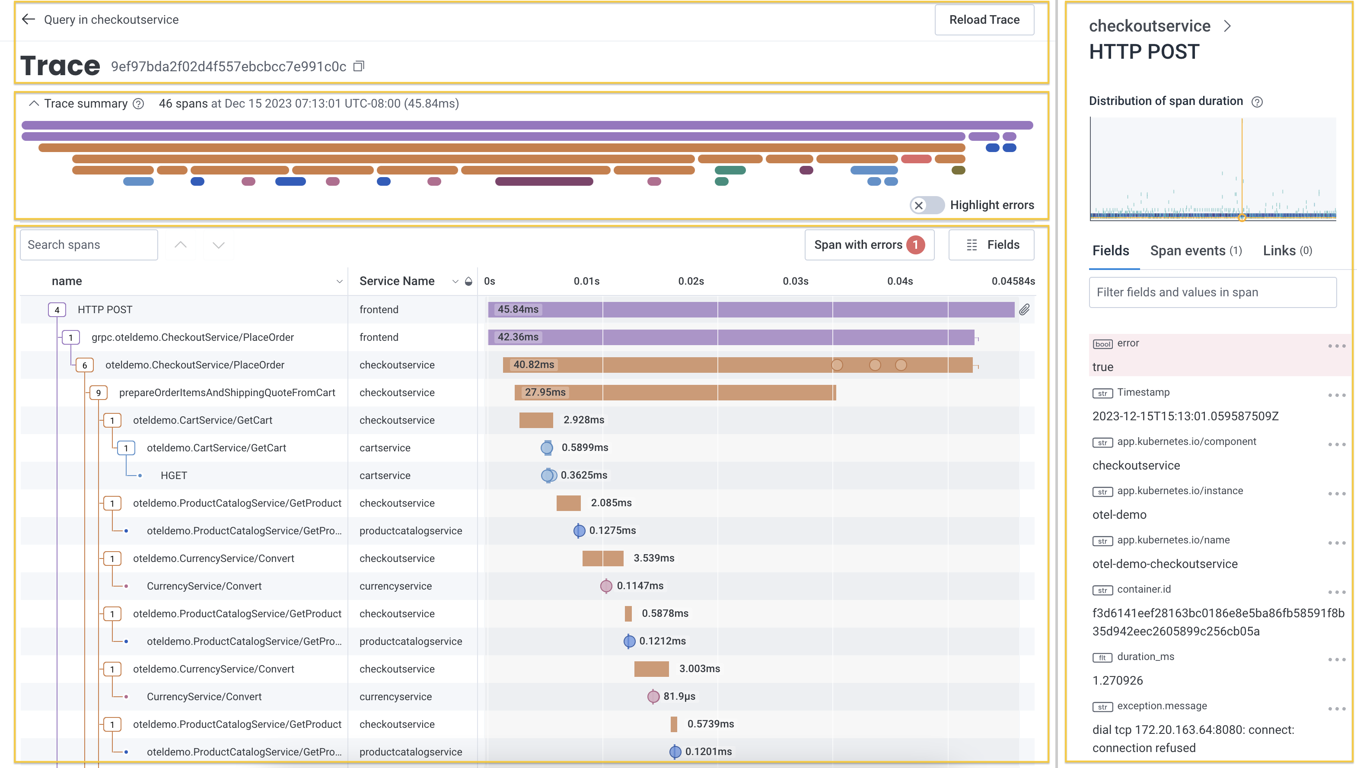Open name column dropdown chevron
Screen dimensions: 1357x768
point(339,282)
